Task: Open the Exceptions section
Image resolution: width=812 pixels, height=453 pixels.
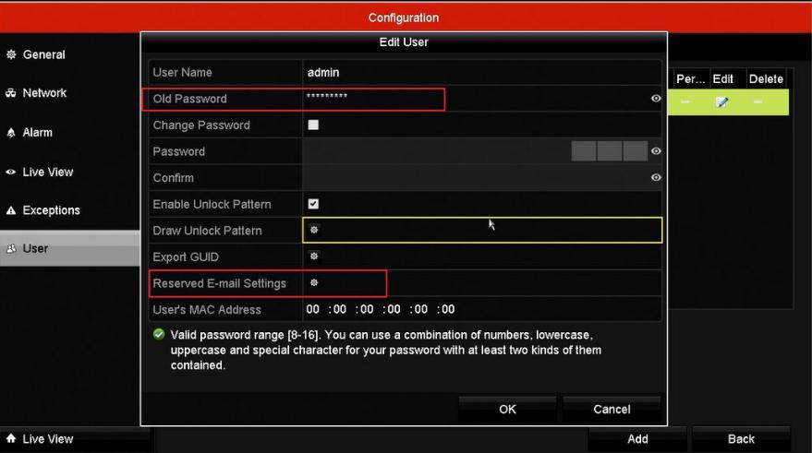Action: (x=50, y=210)
